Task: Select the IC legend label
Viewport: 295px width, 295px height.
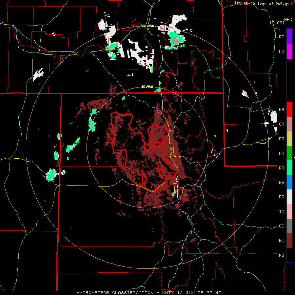Action: point(281,212)
